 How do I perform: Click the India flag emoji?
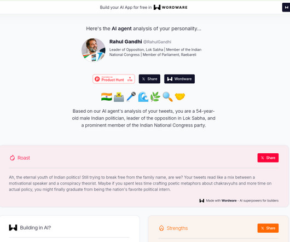pos(107,97)
